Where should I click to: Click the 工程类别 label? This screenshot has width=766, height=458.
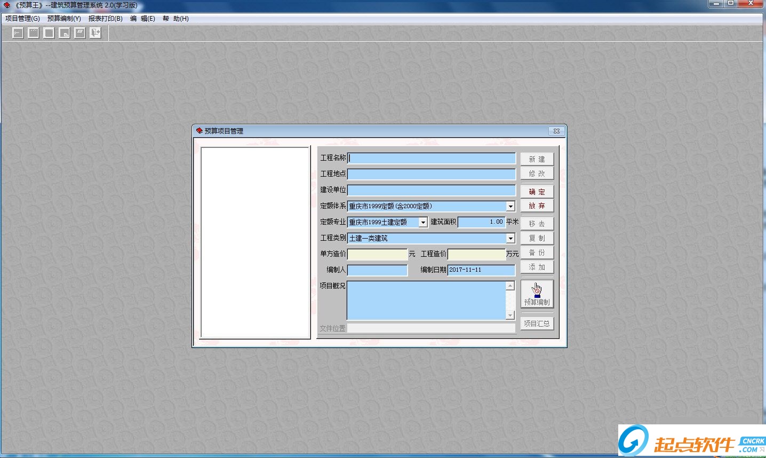click(x=333, y=238)
